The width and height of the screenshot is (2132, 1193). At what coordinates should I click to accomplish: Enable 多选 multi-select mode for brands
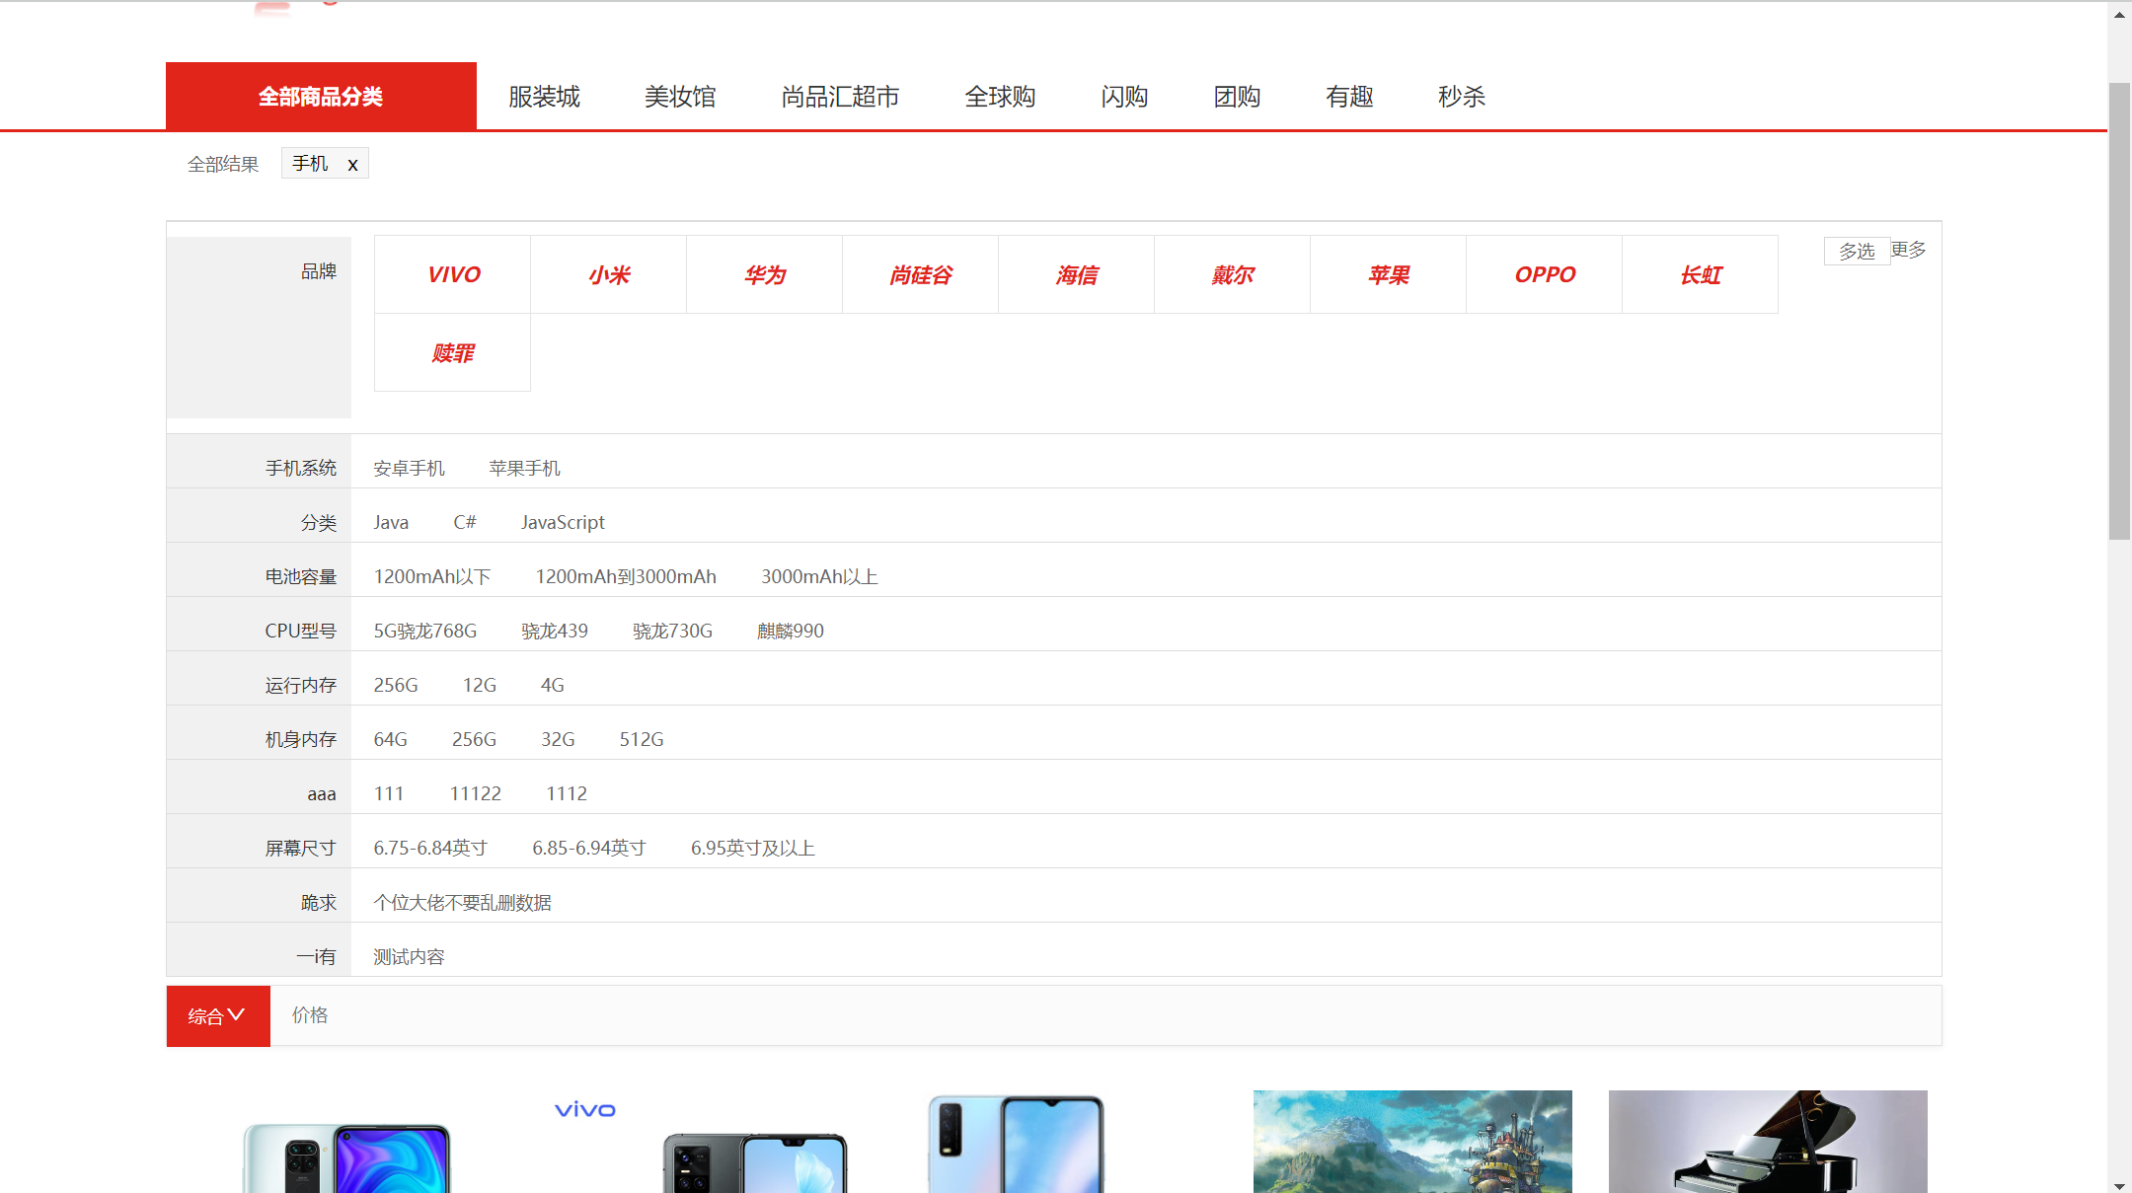1857,251
